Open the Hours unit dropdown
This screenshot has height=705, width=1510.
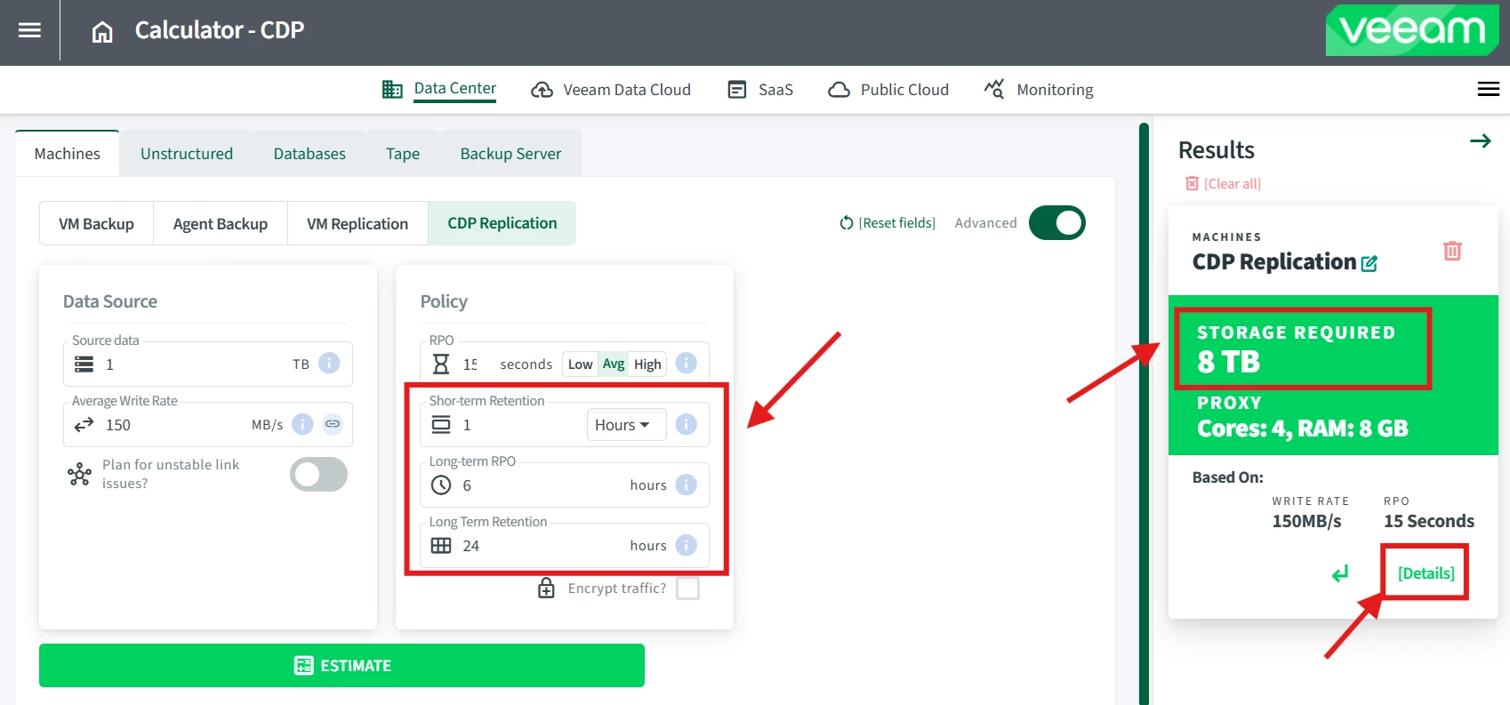pyautogui.click(x=626, y=425)
